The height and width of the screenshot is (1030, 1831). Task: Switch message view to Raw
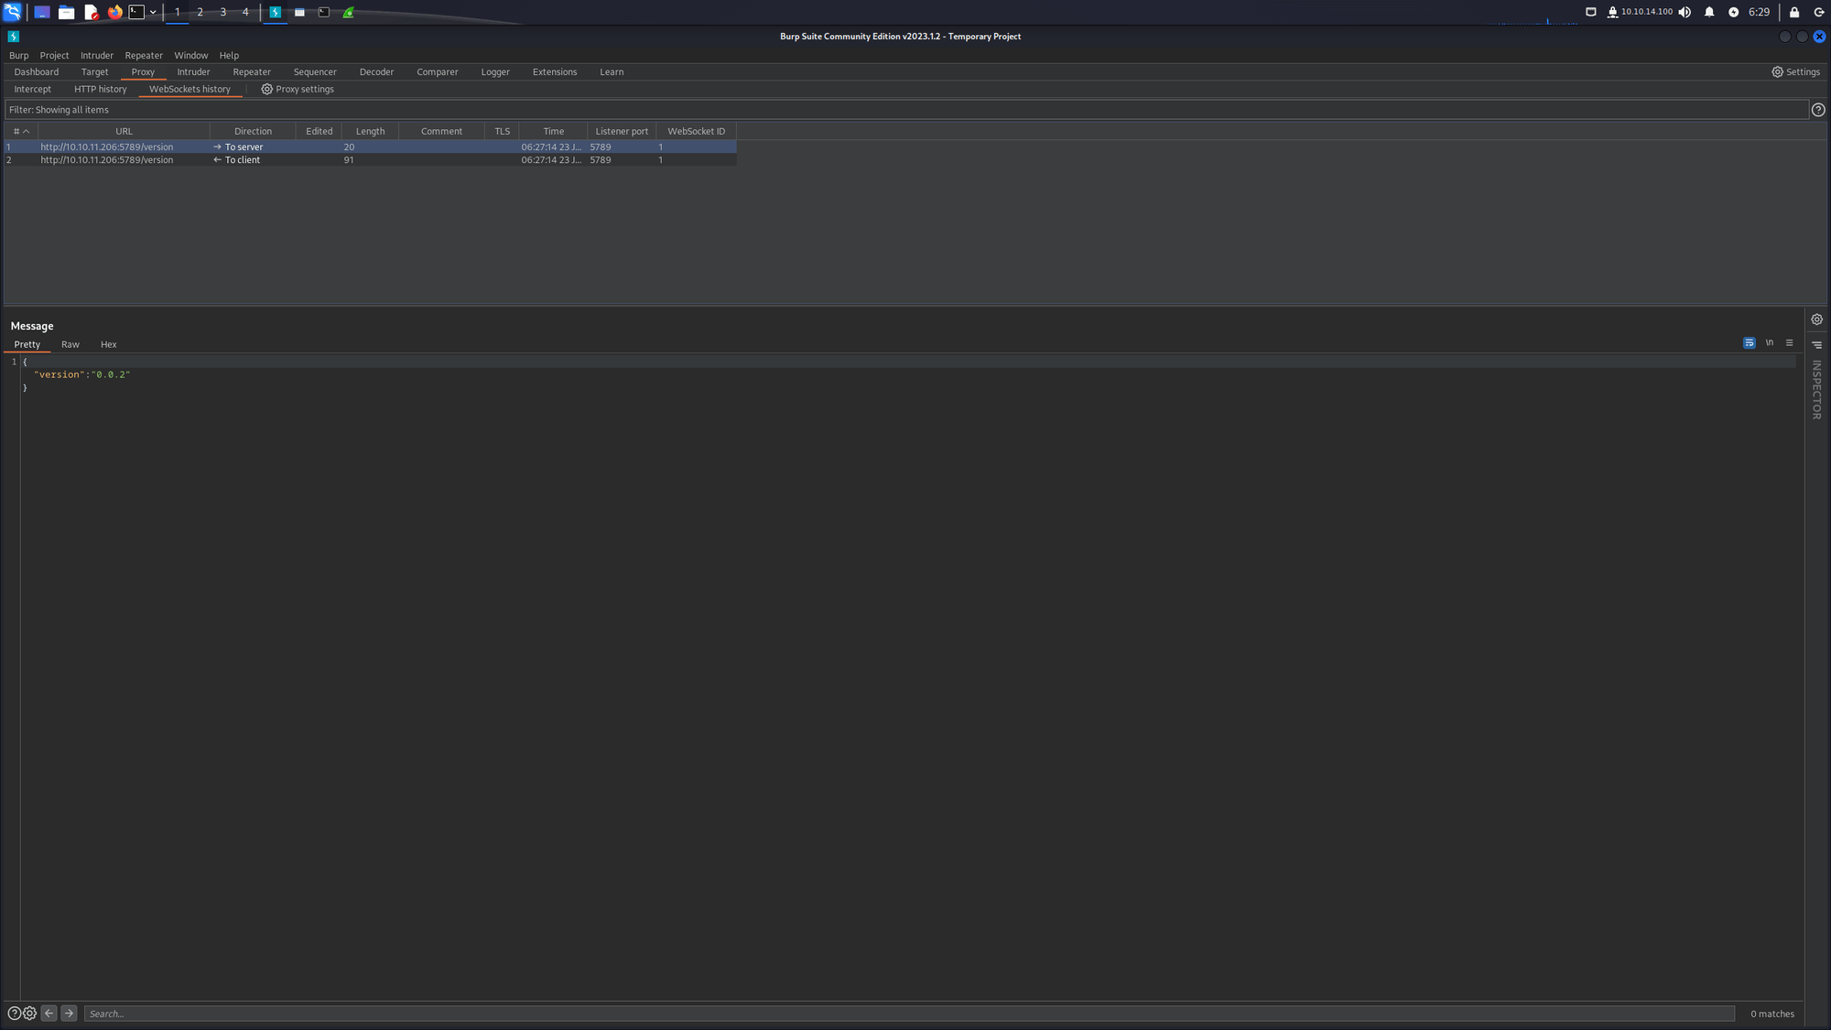70,344
